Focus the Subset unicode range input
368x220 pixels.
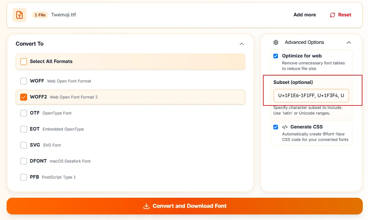[311, 96]
